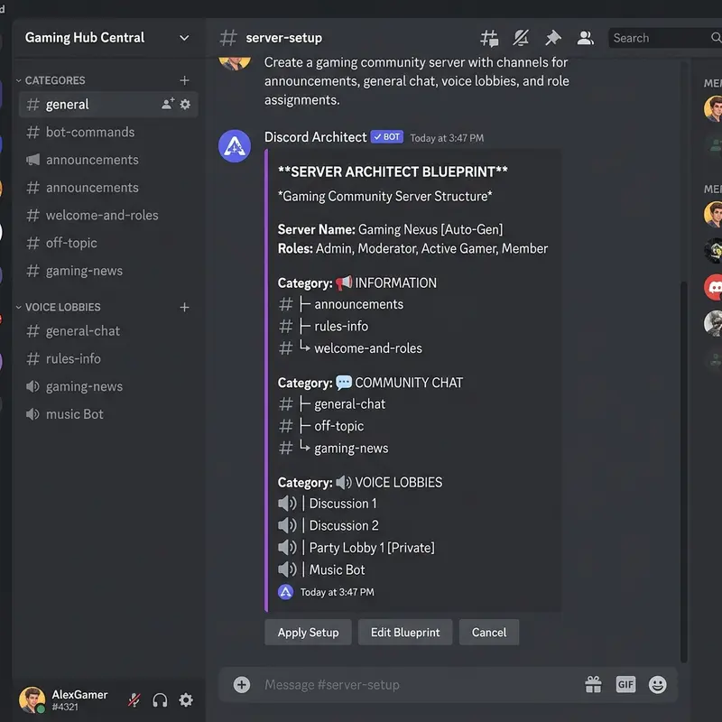Select the general channel
This screenshot has height=722, width=722.
click(108, 105)
